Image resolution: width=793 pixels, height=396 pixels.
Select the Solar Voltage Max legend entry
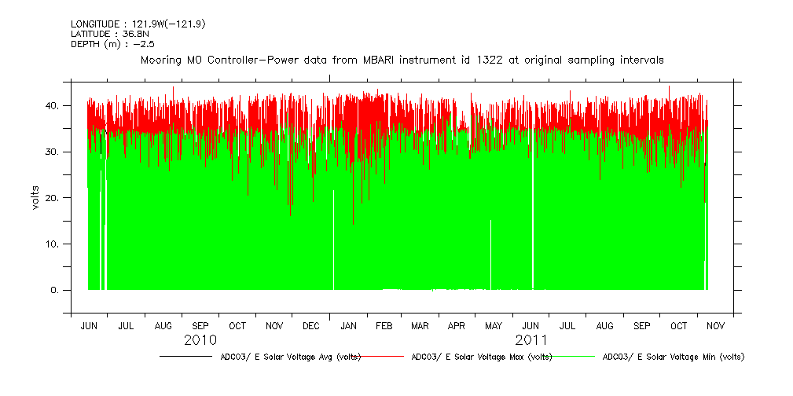pos(482,357)
